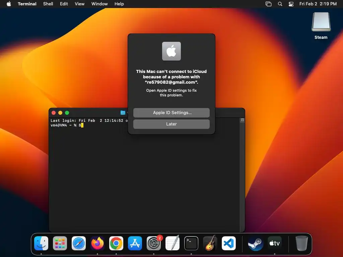Open TextEdit from the Dock
This screenshot has width=343, height=257.
[x=173, y=243]
